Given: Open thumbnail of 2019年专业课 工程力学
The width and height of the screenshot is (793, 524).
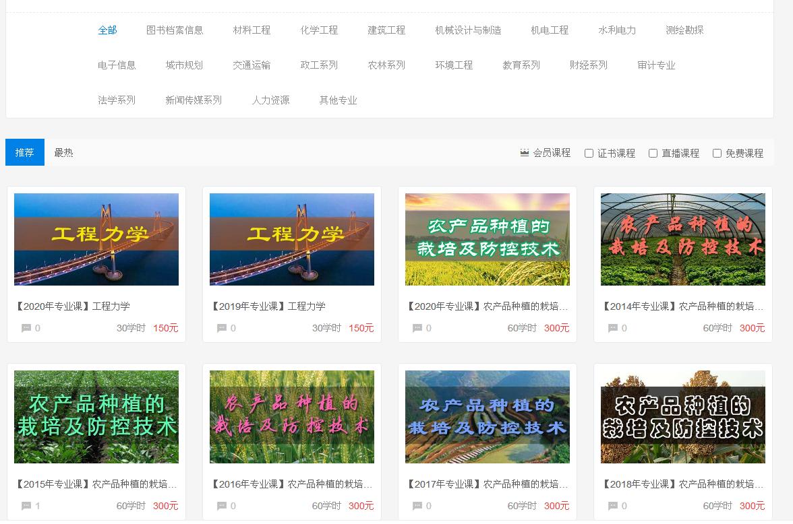Looking at the screenshot, I should [x=292, y=240].
